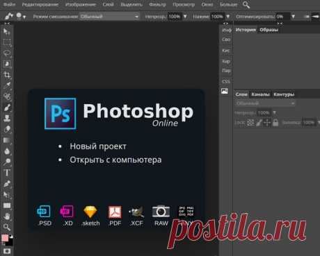Select the Text tool
The image size is (320, 256).
click(x=7, y=173)
